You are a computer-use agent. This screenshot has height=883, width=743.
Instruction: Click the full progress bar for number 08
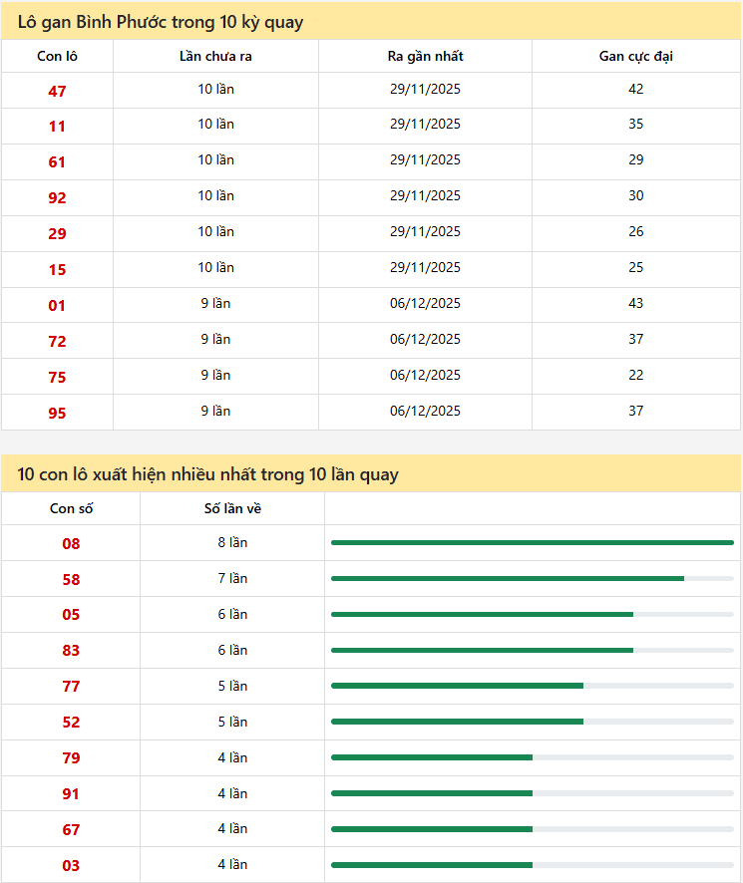(x=532, y=542)
